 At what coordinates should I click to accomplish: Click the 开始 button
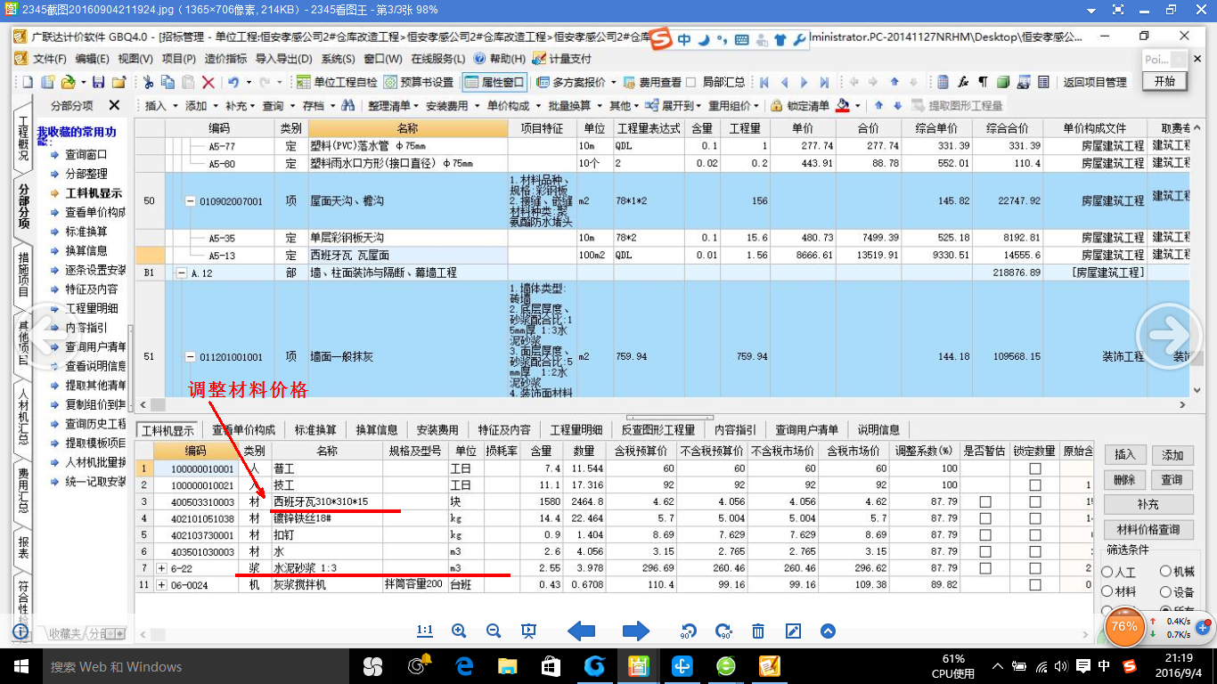click(x=1164, y=80)
